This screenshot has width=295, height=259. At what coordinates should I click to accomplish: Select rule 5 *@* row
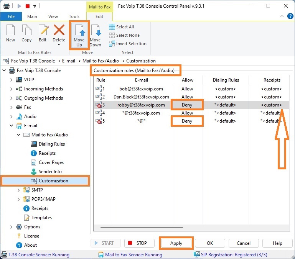point(191,121)
